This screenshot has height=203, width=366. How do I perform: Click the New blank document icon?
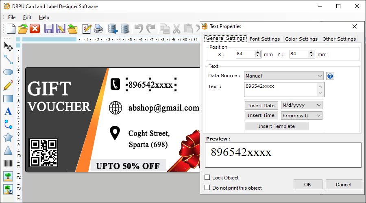11,29
